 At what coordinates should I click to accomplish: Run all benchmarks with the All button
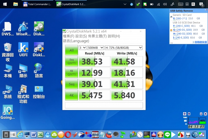pos(71,50)
